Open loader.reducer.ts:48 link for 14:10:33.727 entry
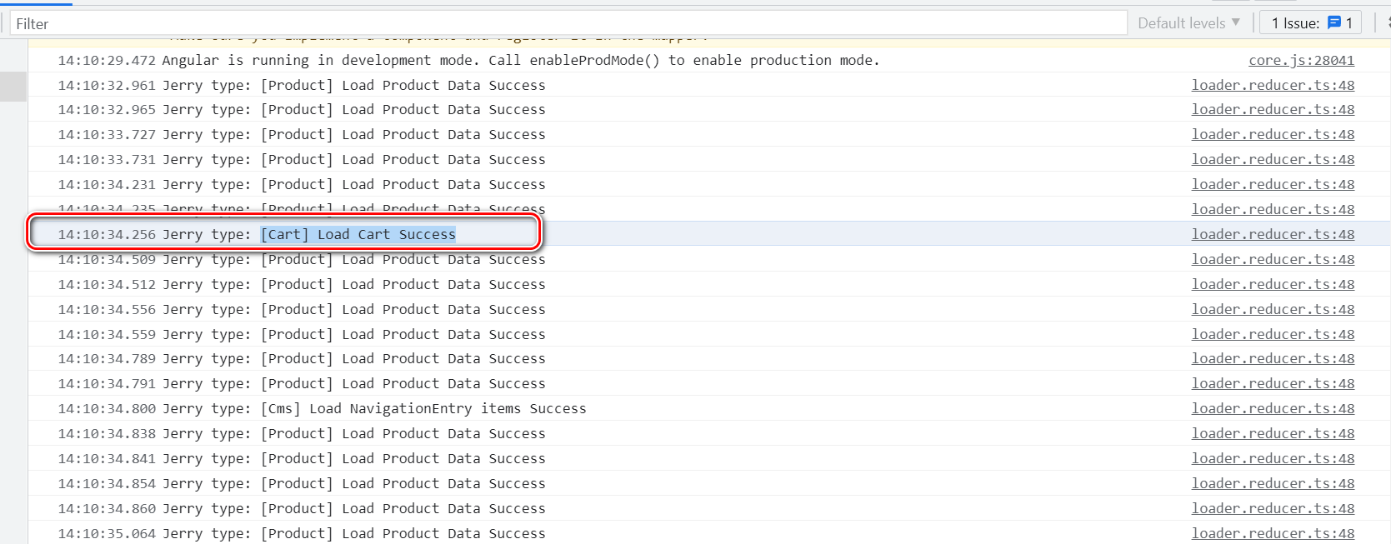Screen dimensions: 1391x544 tap(1273, 134)
